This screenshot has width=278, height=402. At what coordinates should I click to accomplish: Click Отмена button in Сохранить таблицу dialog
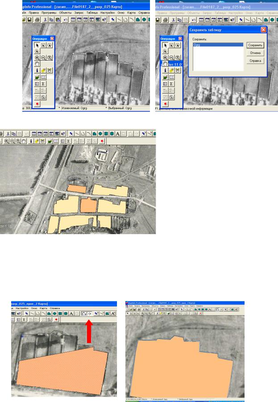(255, 53)
